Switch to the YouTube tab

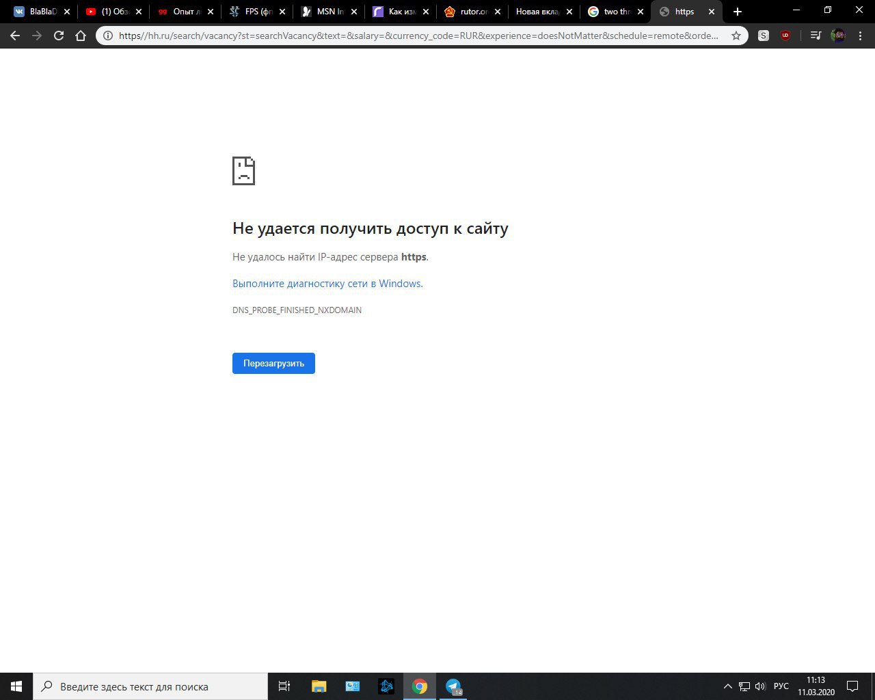tap(113, 12)
